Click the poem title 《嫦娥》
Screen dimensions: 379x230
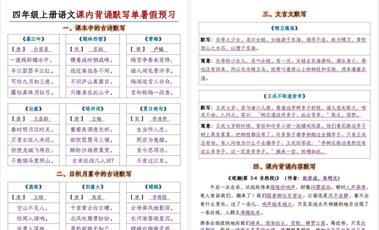pos(153,187)
